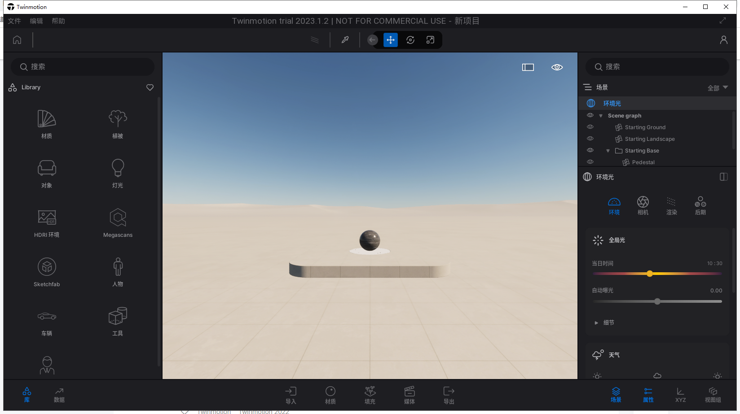Viewport: 740px width, 414px height.
Task: Switch to the 渲染 render tab
Action: click(672, 206)
